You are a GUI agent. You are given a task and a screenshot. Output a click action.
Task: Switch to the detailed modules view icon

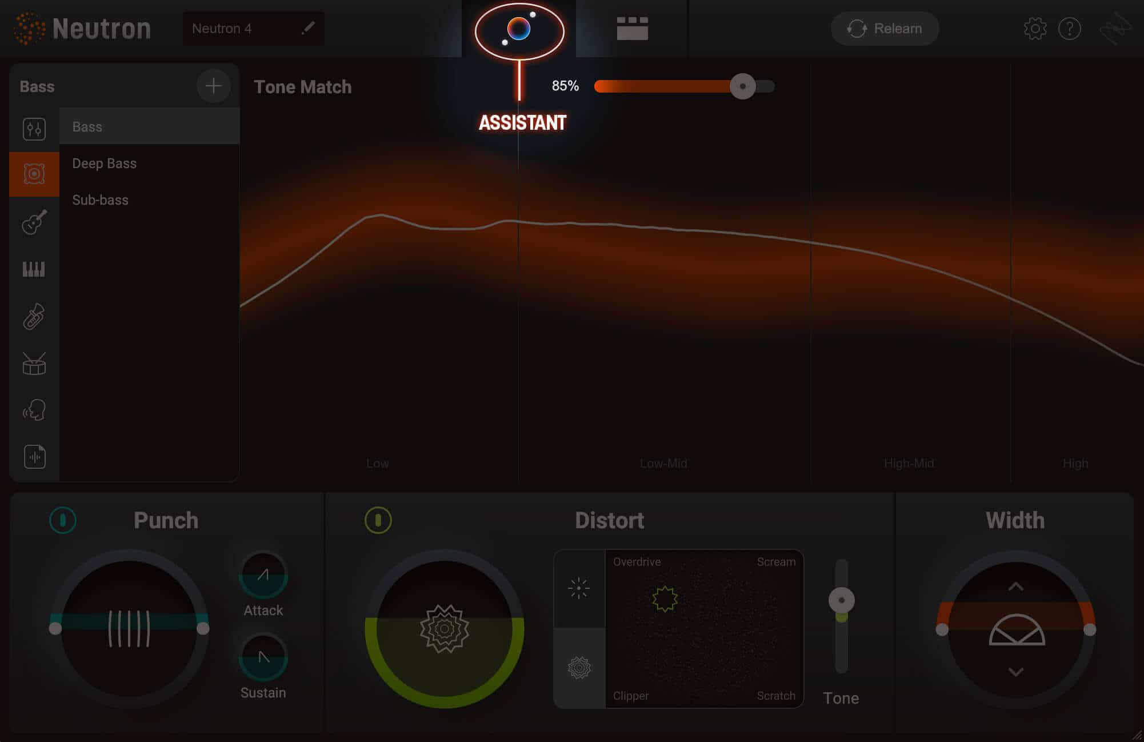pyautogui.click(x=632, y=29)
